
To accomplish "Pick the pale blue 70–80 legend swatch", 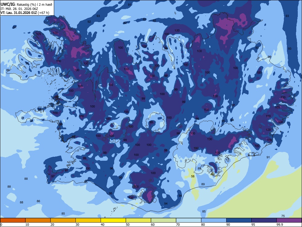I will [x=188, y=220].
